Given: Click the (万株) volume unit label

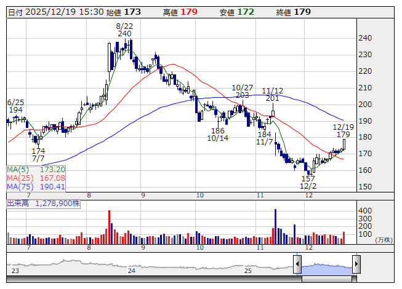Looking at the screenshot, I should (x=384, y=240).
